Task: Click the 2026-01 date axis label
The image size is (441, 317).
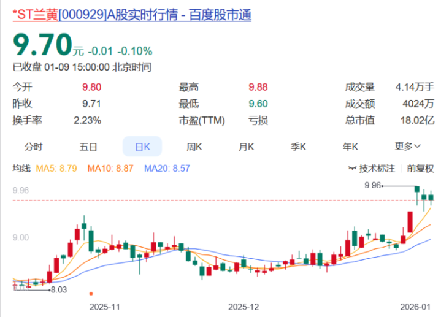Action: pos(415,307)
